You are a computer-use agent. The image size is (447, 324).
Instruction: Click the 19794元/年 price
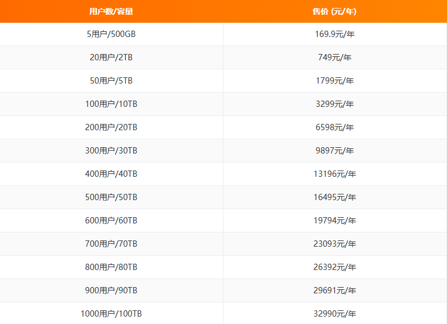[x=334, y=221]
